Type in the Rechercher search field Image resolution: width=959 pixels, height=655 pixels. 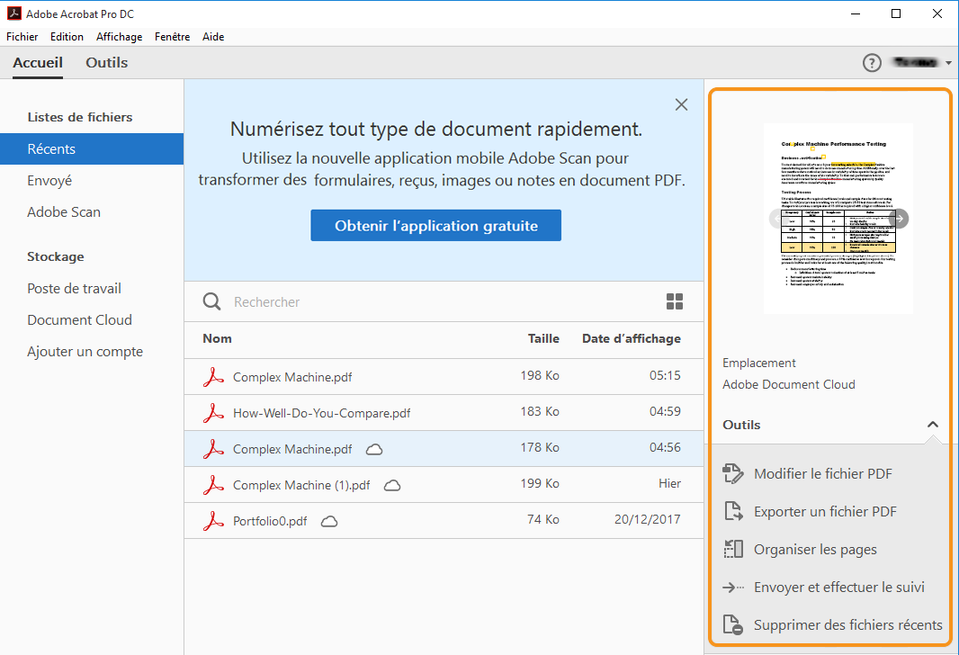[432, 302]
